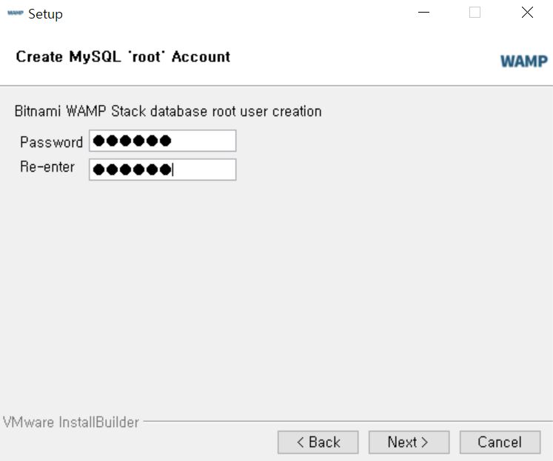This screenshot has width=553, height=461.
Task: Click the 'Re-enter' label
Action: [x=47, y=166]
